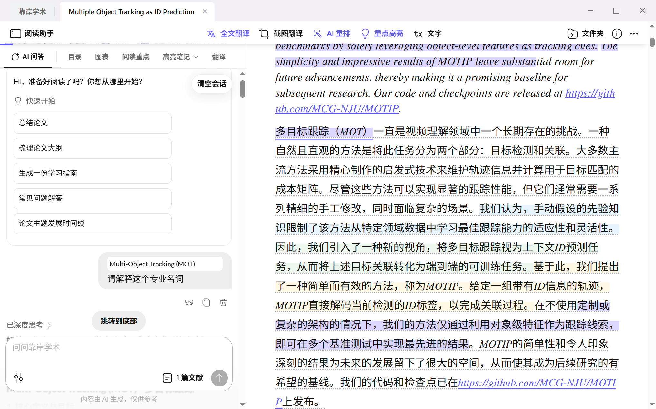656x409 pixels.
Task: Switch to the 目录 tab
Action: click(75, 57)
